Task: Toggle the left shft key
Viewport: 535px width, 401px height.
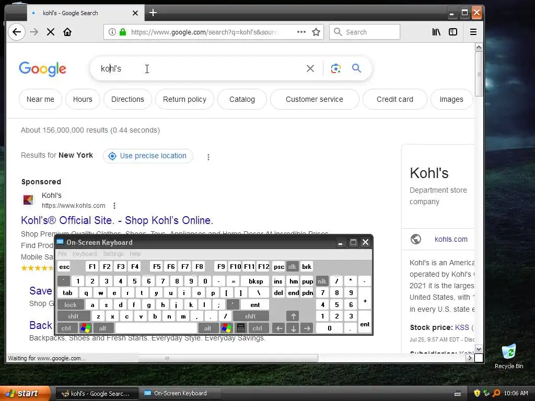Action: 73,316
